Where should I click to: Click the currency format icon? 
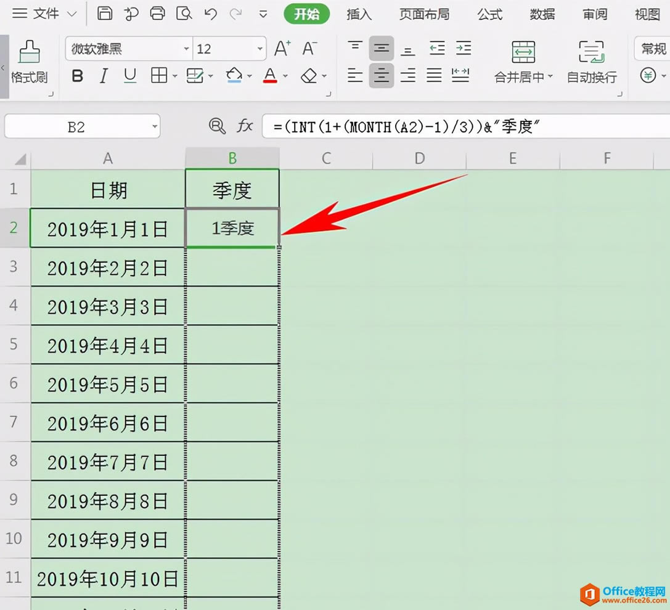648,76
